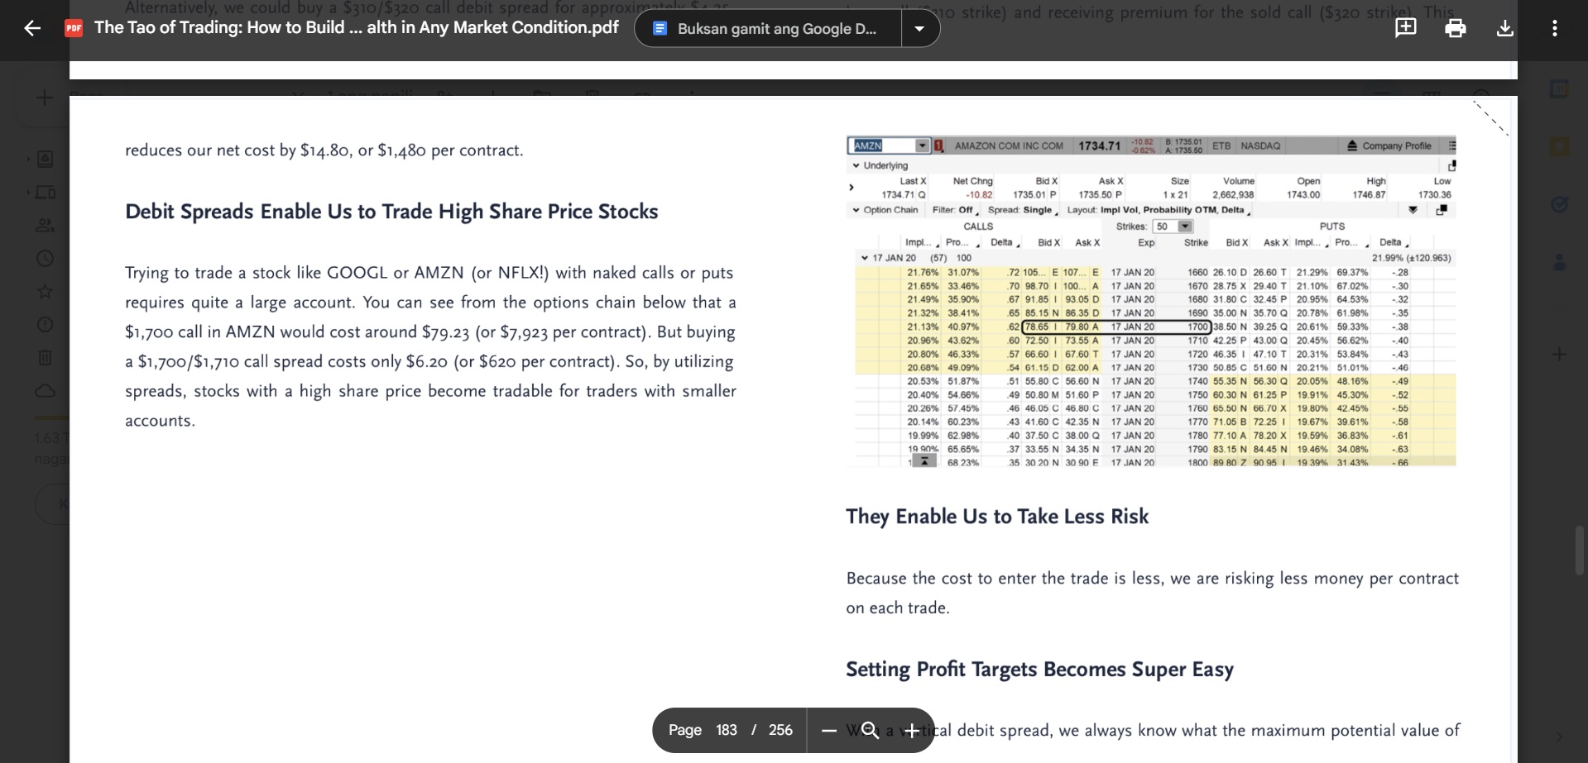Open the PDF with Google Docs button
1588x763 pixels.
click(x=768, y=29)
